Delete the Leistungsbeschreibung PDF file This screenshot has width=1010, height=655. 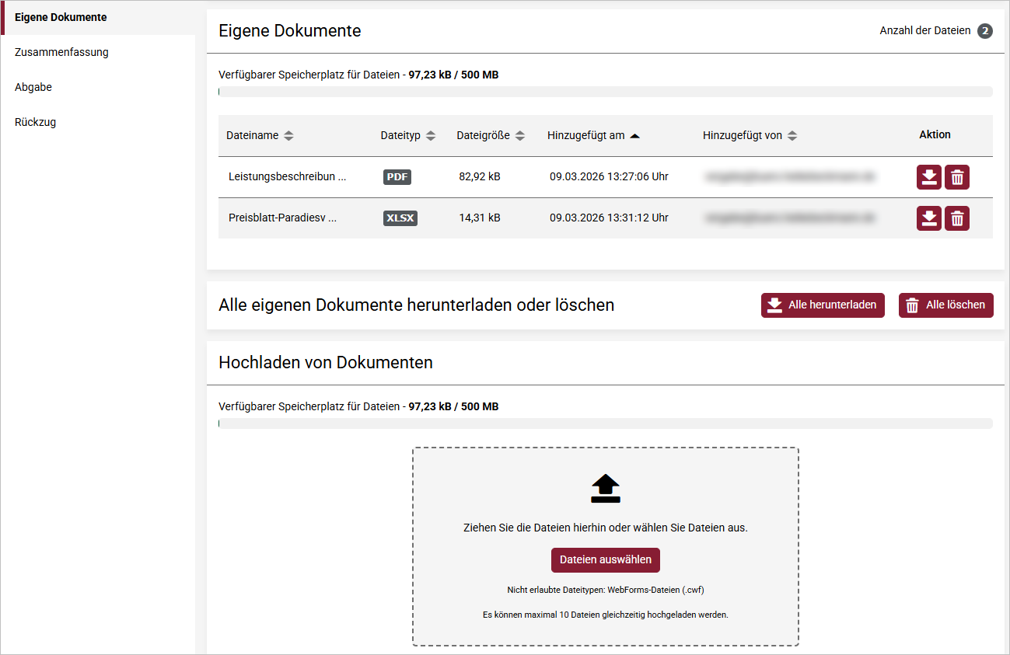coord(957,177)
